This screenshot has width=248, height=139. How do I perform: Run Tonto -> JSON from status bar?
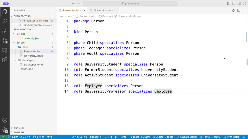click(x=139, y=137)
